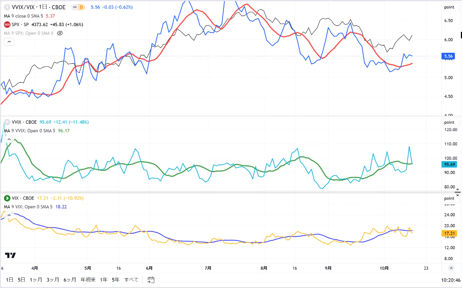
Task: Show the hidden MA 9 SPX indicator
Action: coord(60,33)
